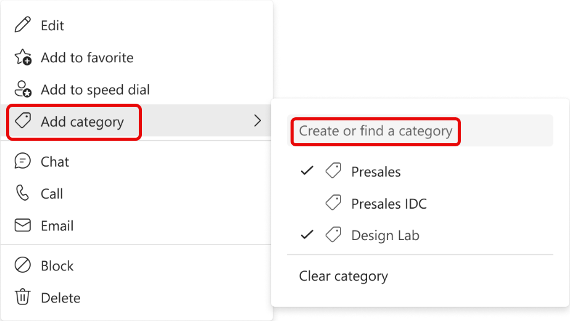Click the phone Call icon
This screenshot has height=321, width=570.
point(23,193)
